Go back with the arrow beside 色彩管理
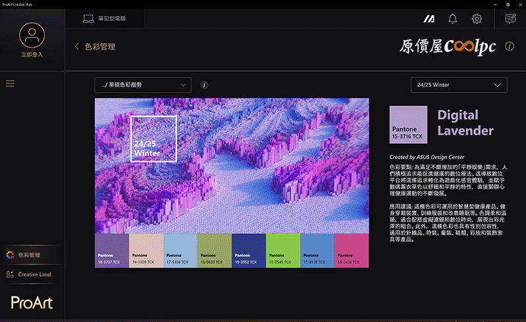Viewport: 526px width, 322px height. (77, 46)
